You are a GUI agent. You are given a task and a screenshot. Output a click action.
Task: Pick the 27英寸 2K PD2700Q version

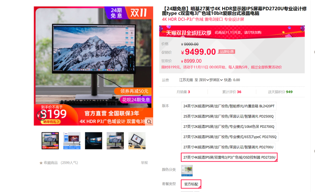click(x=228, y=127)
